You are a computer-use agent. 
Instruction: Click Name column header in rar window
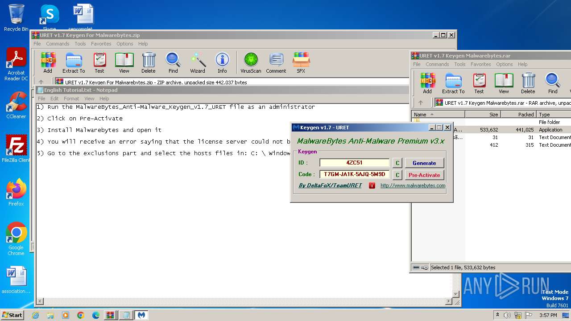pos(438,115)
